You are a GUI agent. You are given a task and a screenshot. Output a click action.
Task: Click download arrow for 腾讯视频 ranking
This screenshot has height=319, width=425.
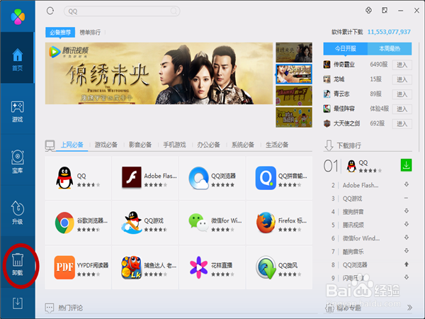(407, 224)
